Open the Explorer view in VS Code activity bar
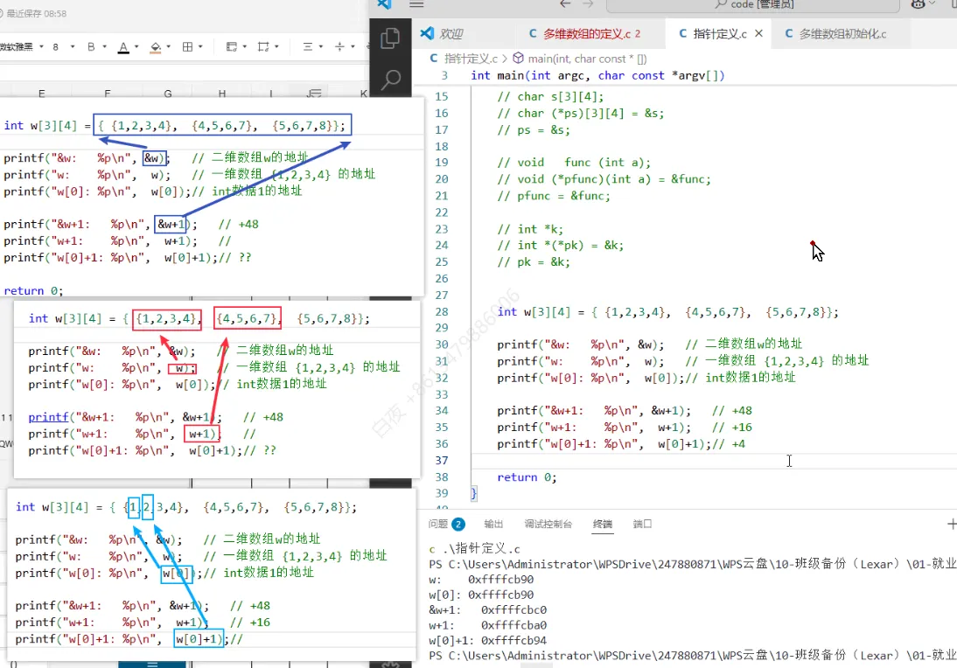 coord(391,38)
